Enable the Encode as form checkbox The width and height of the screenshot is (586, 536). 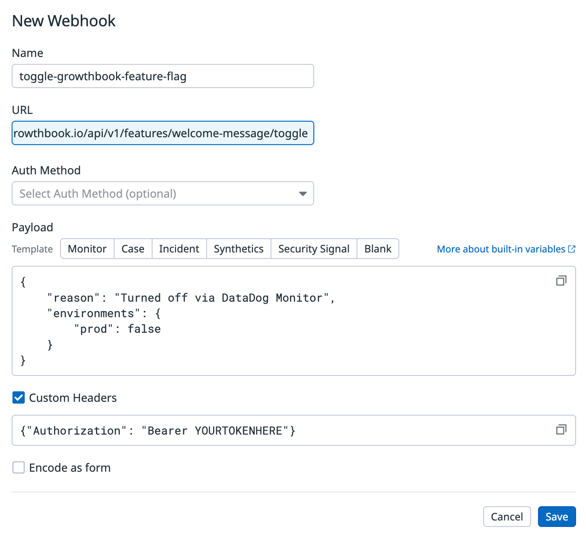click(19, 467)
